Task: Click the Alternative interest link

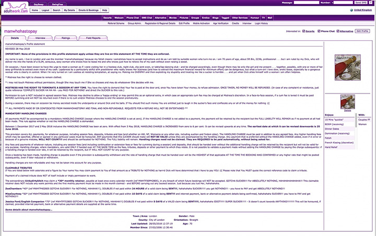Action: tap(347, 31)
